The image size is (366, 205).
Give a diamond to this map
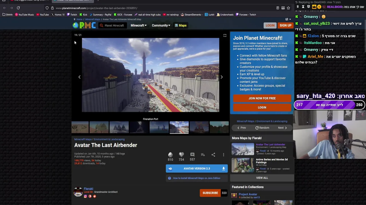[x=170, y=155]
